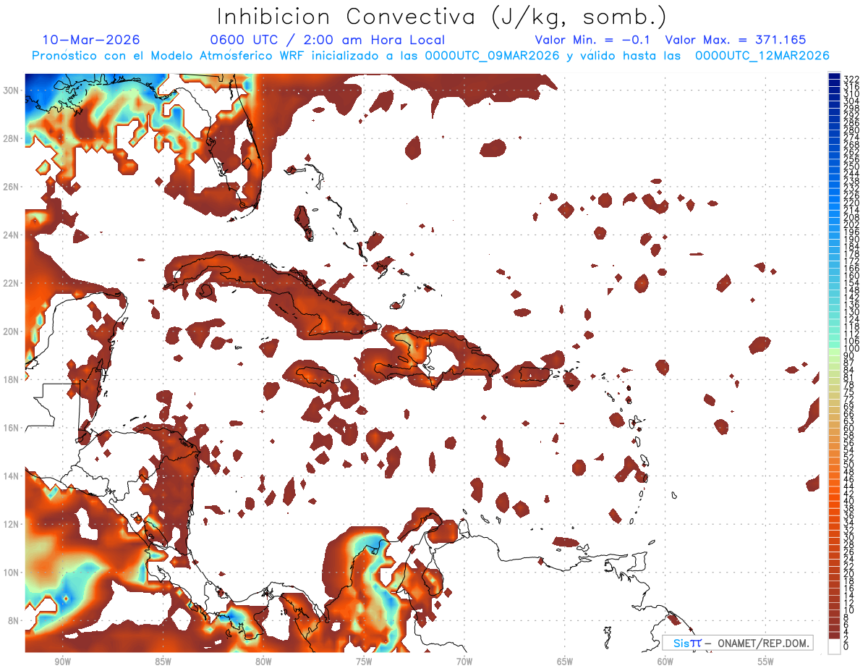The width and height of the screenshot is (868, 671).
Task: Click the '70W' longitude label
Action: (x=464, y=662)
